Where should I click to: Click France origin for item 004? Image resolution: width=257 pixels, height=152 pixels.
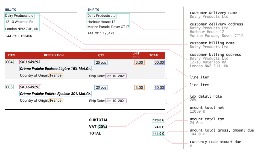56,75
